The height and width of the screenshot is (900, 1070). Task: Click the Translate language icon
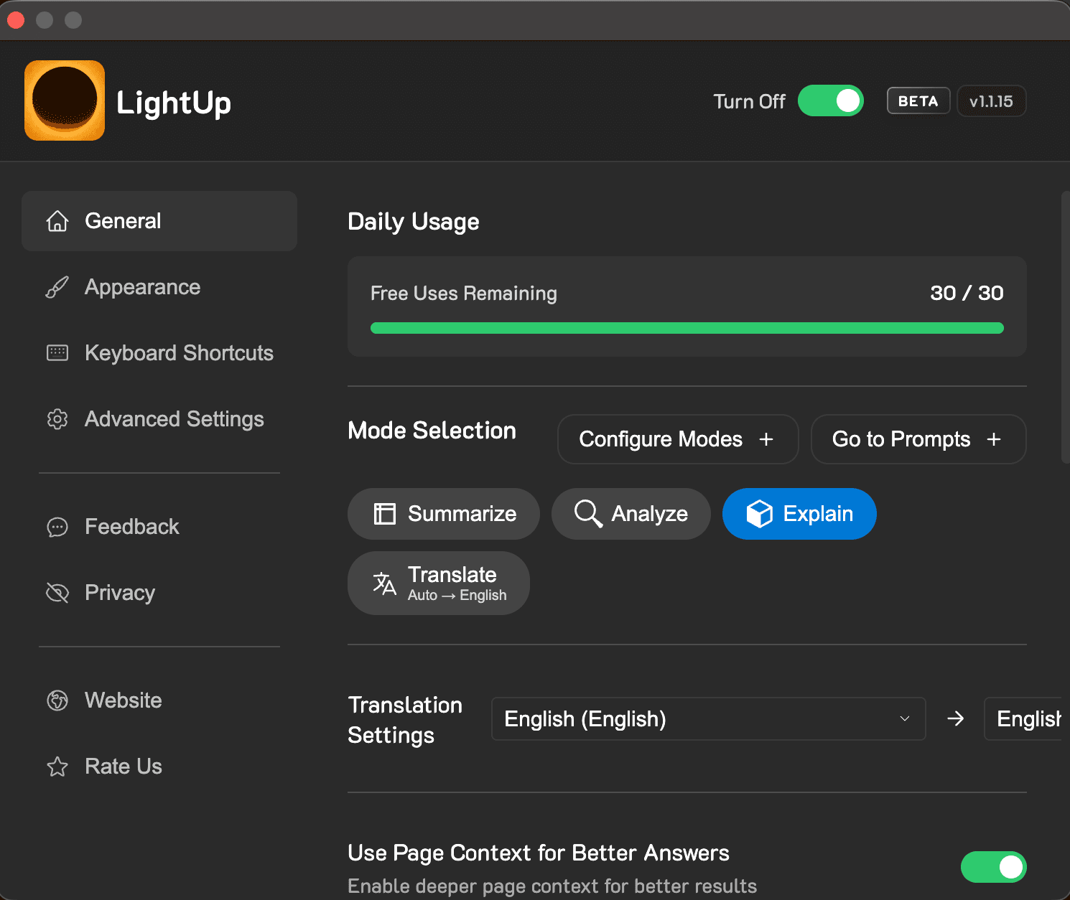click(x=384, y=583)
